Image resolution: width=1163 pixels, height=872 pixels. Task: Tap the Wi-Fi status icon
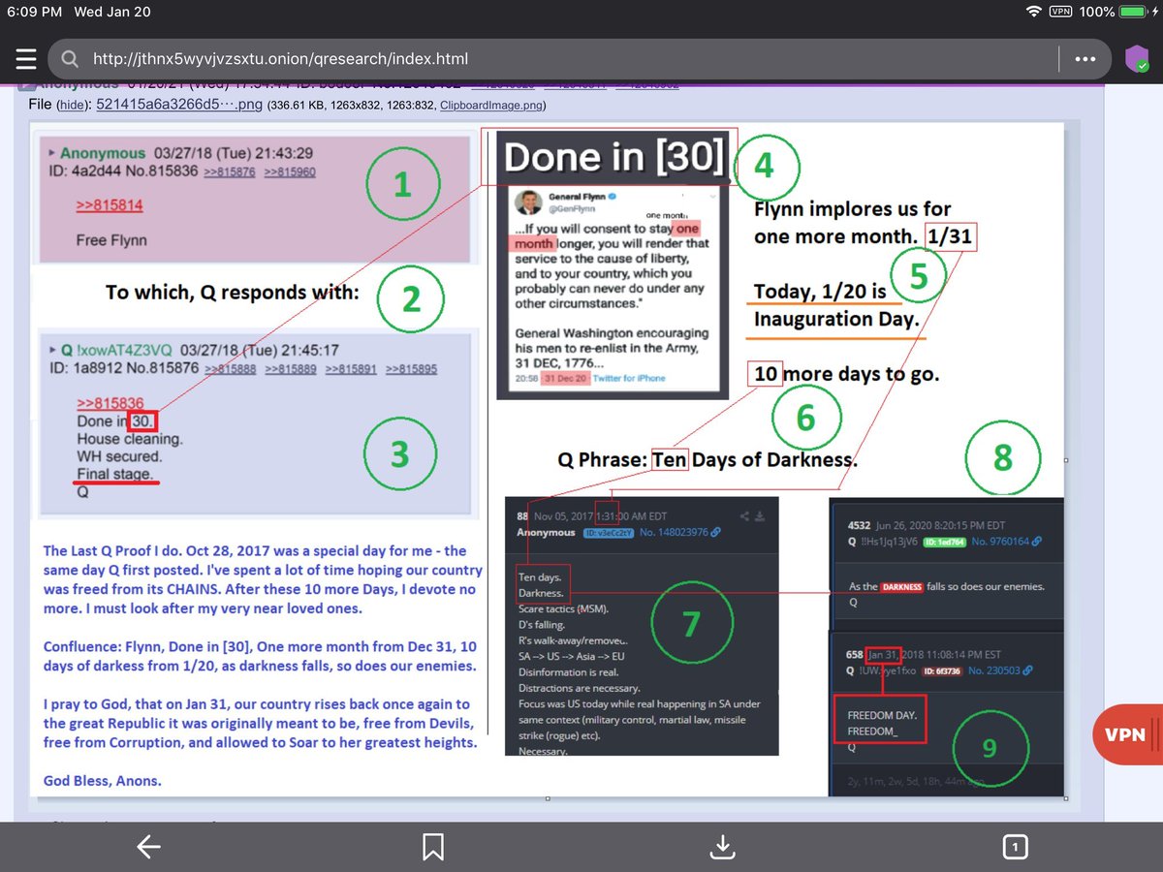pyautogui.click(x=1033, y=11)
